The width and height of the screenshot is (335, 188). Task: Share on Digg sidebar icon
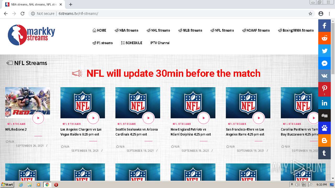click(325, 115)
